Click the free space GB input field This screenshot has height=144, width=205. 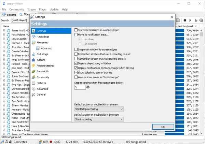click(80, 87)
